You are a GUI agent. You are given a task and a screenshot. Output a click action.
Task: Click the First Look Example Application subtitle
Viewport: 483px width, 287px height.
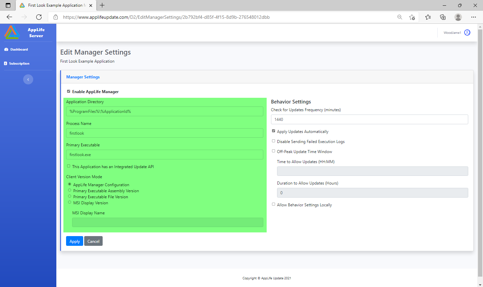coord(87,61)
